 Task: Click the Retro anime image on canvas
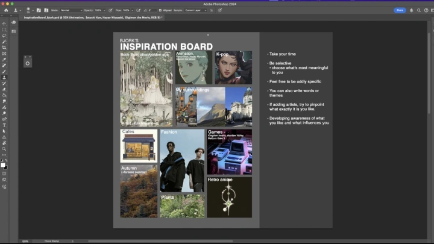click(x=230, y=197)
